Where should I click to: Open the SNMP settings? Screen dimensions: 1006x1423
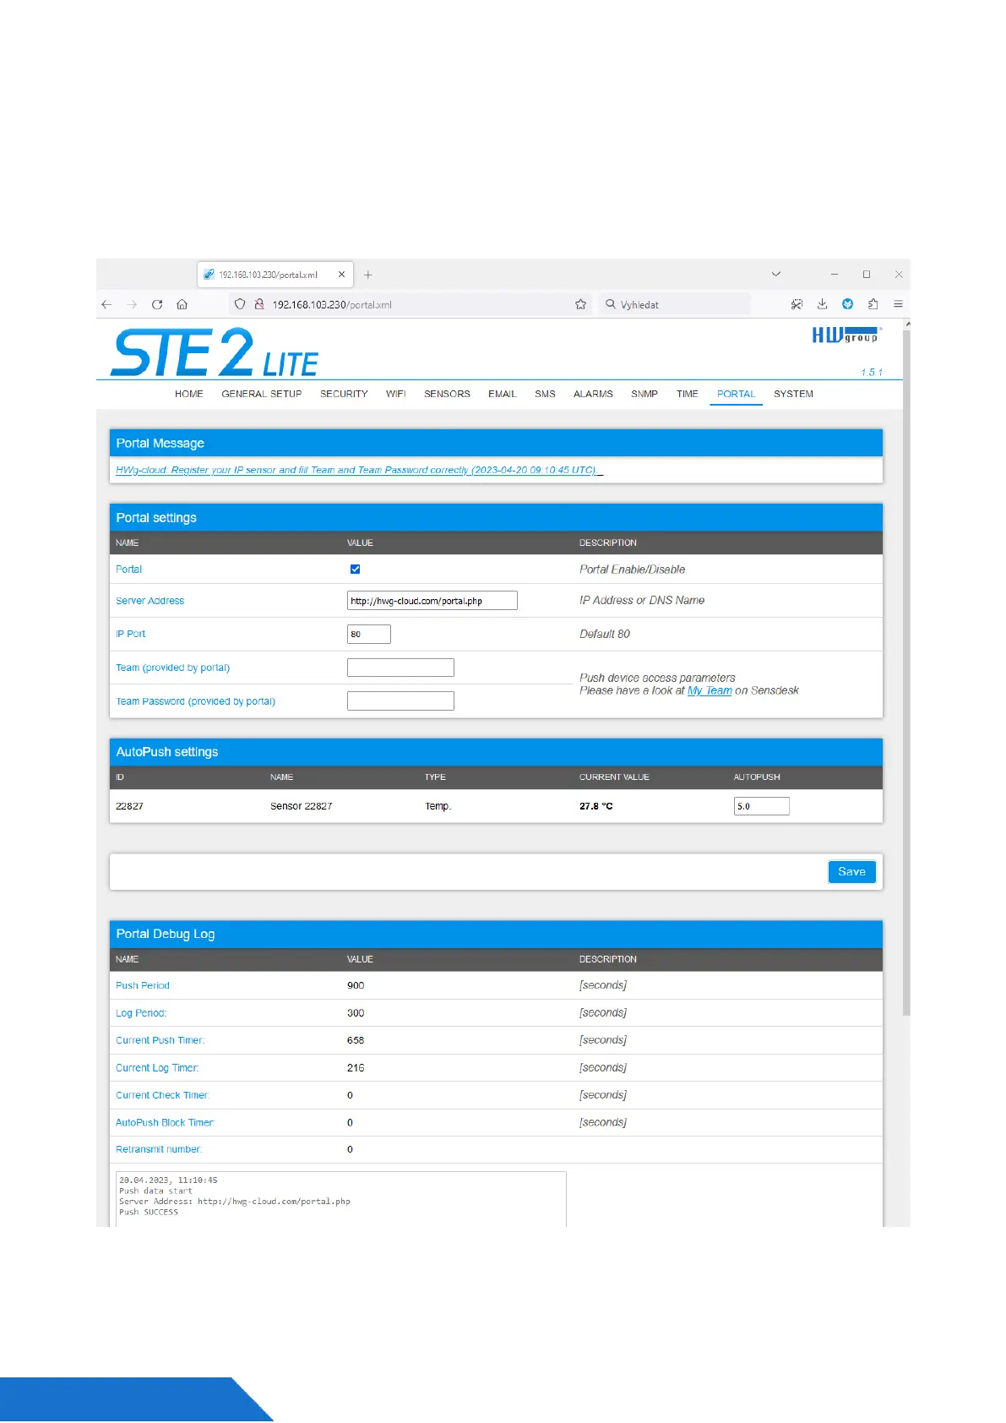click(x=644, y=395)
